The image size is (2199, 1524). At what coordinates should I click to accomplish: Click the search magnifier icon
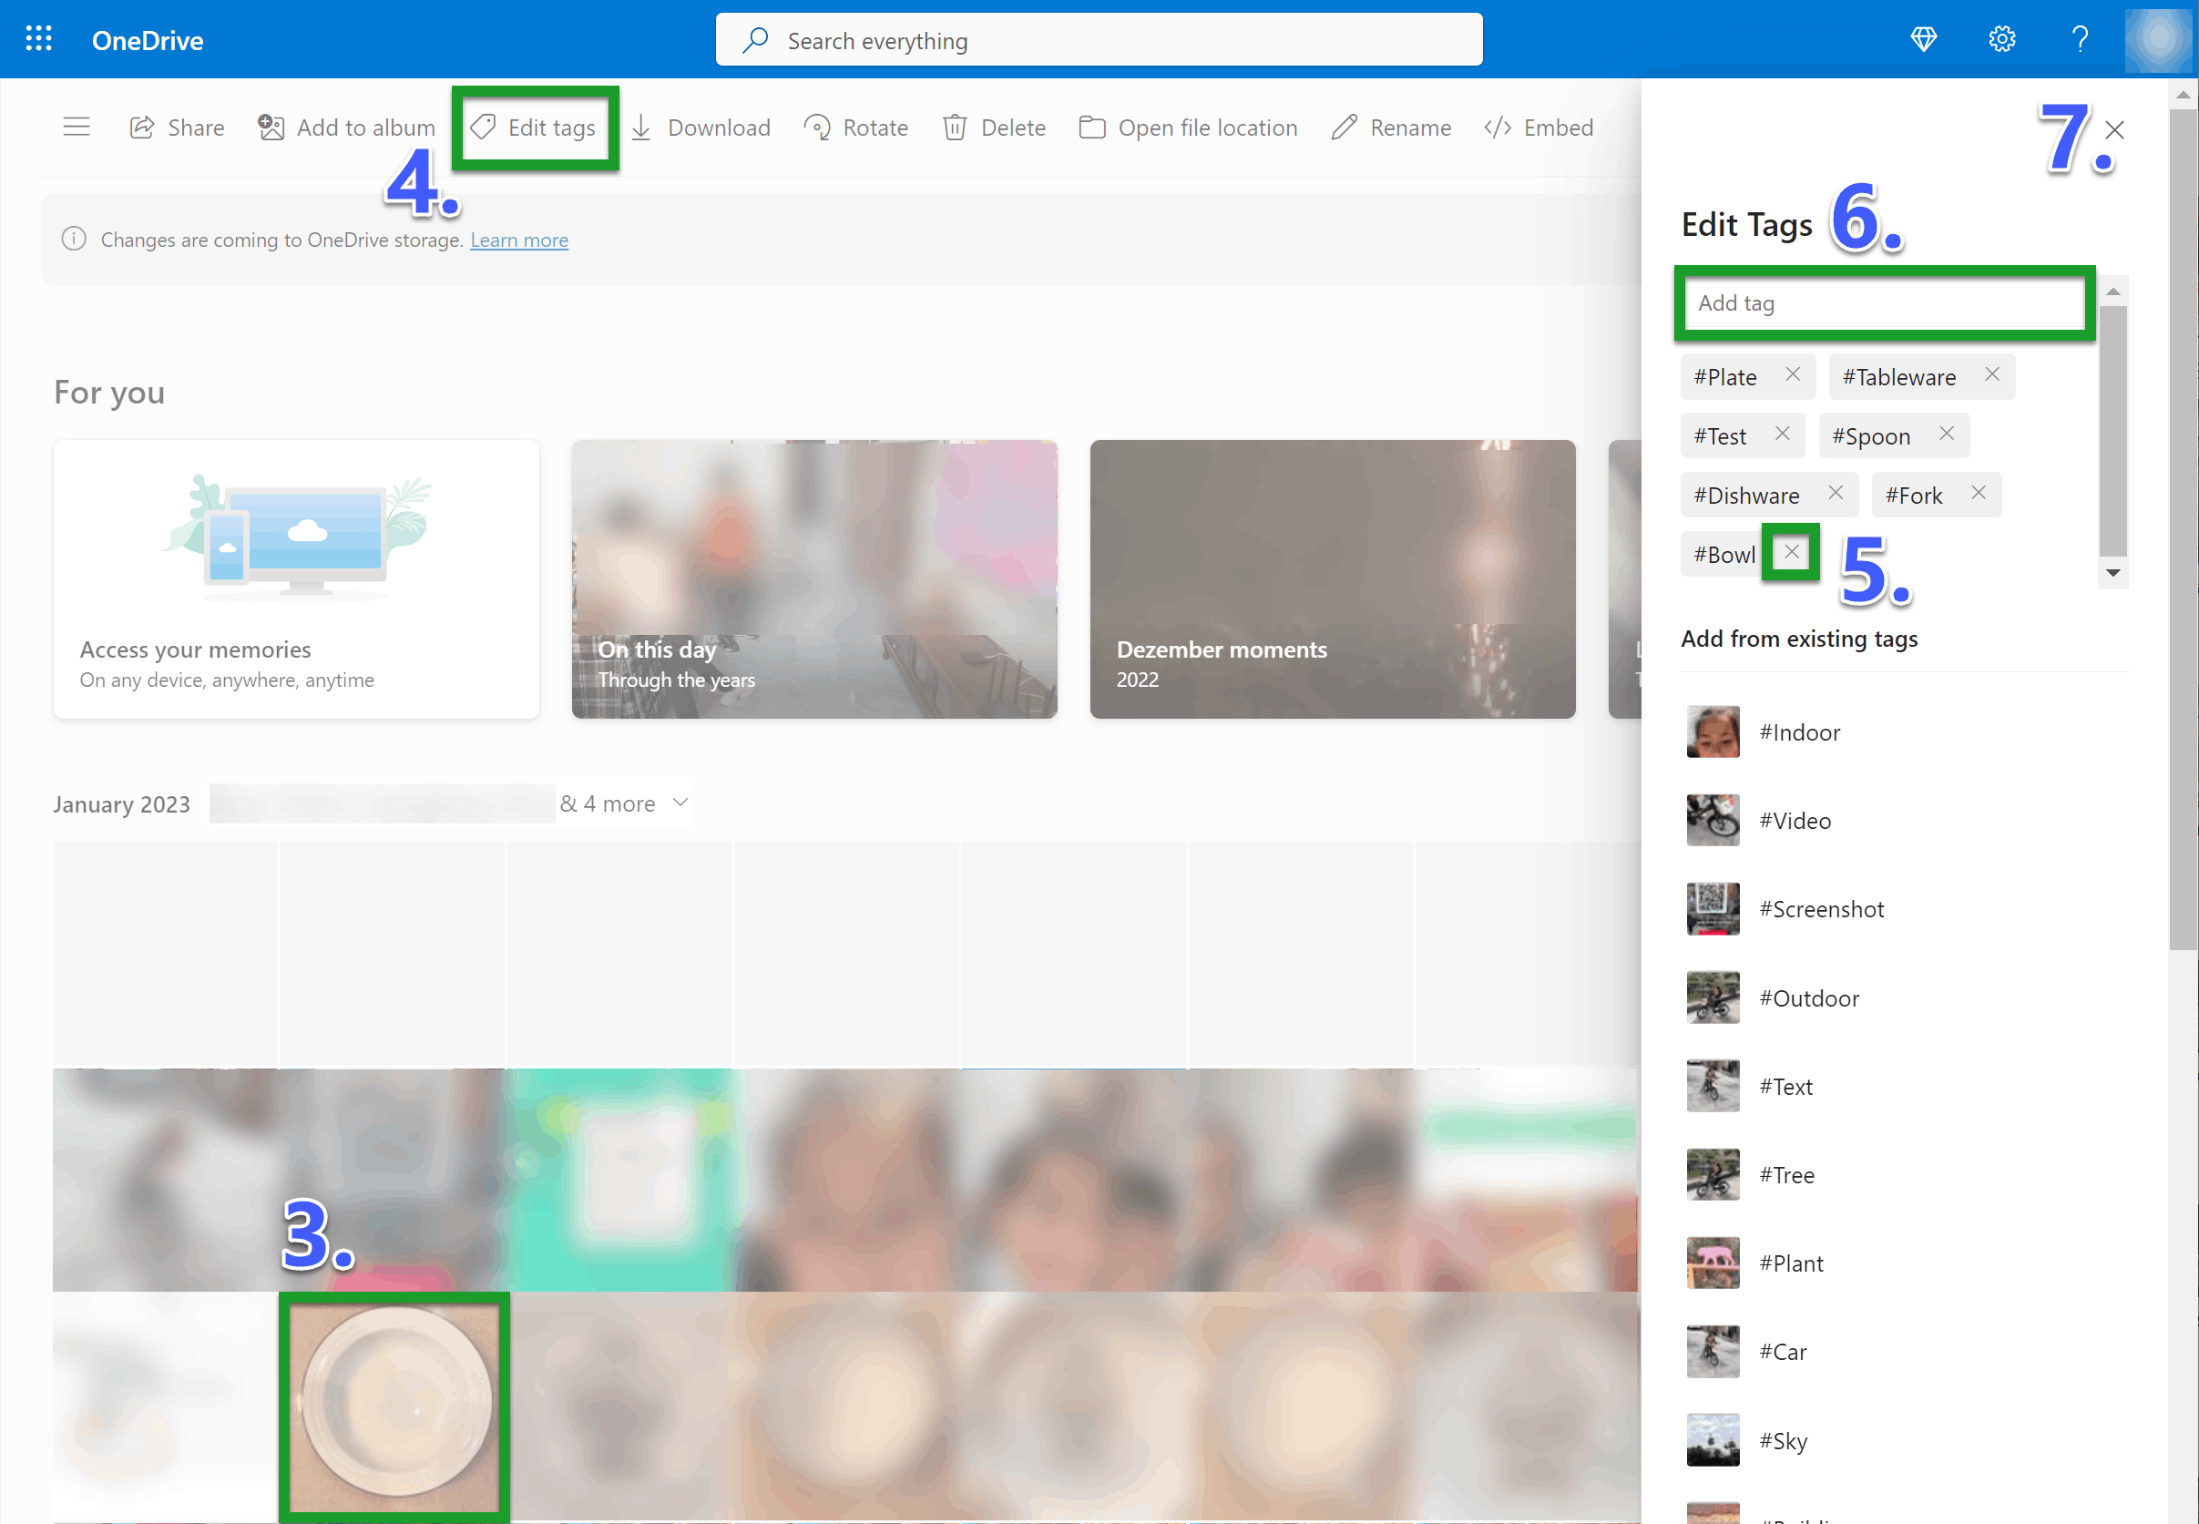tap(755, 40)
